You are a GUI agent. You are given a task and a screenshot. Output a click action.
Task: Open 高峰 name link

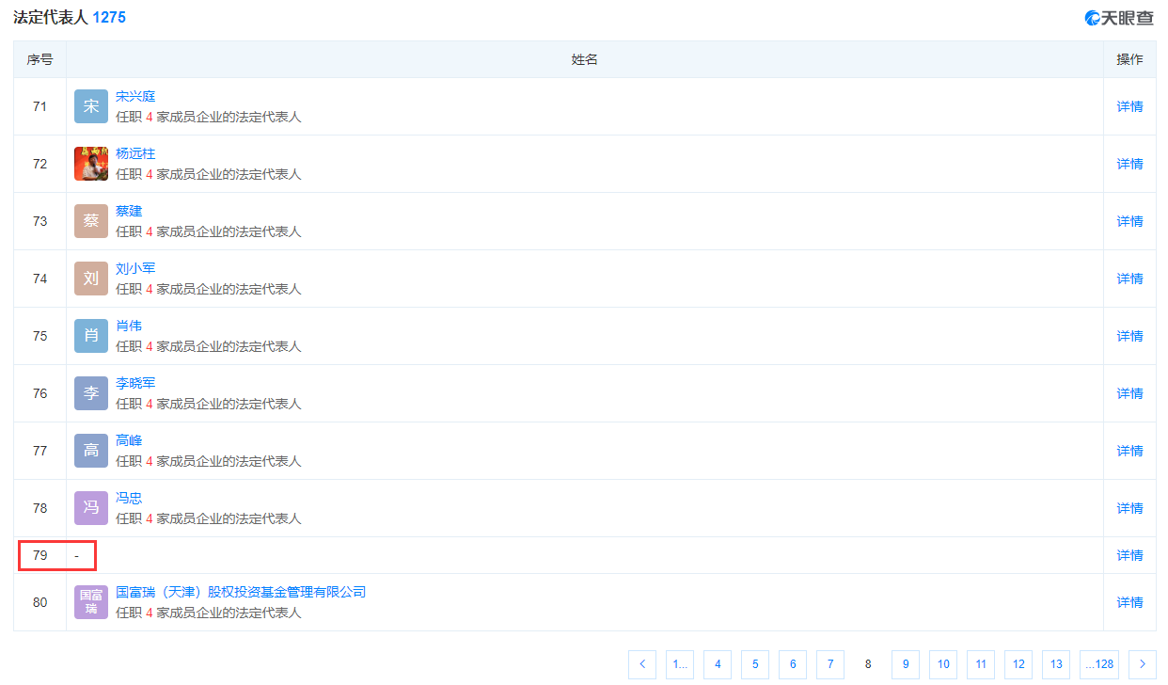pyautogui.click(x=129, y=440)
